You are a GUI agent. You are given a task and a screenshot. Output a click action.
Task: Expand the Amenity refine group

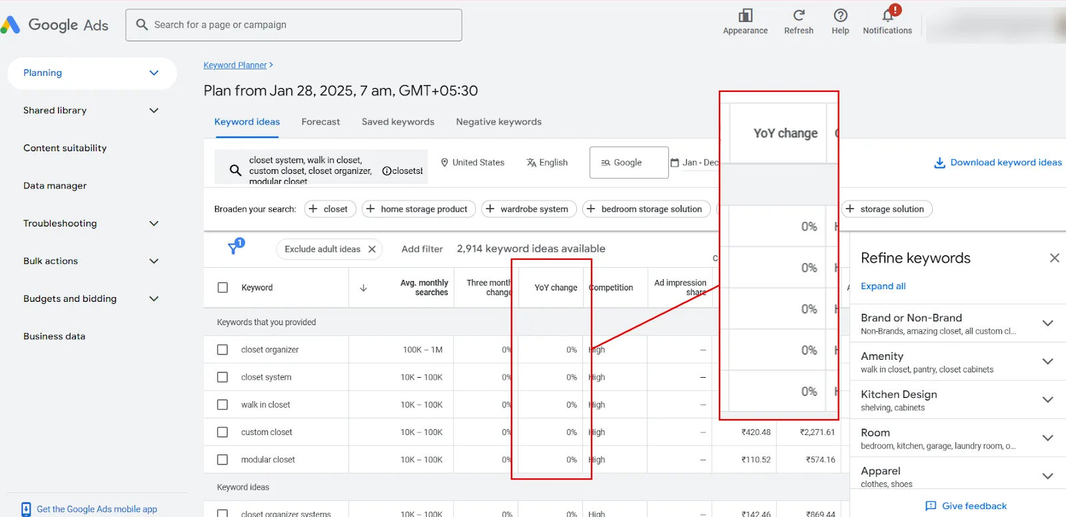point(1047,362)
